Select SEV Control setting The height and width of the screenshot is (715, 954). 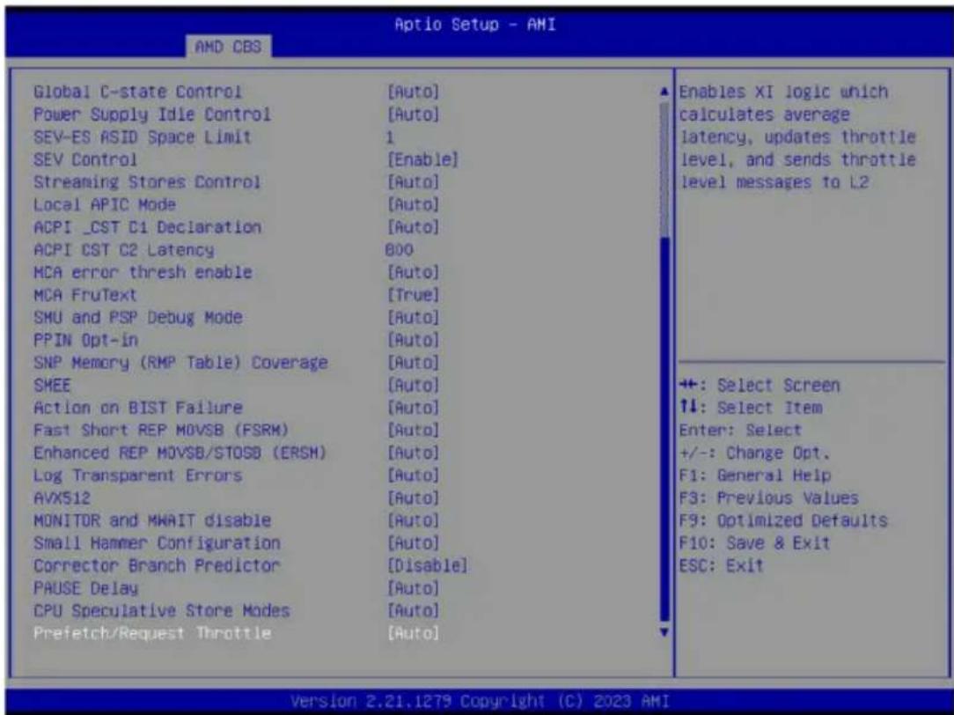coord(85,159)
